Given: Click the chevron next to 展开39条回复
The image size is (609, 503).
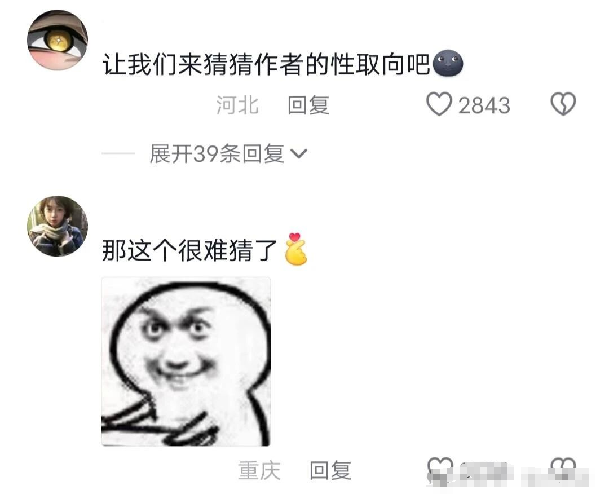Looking at the screenshot, I should click(299, 154).
